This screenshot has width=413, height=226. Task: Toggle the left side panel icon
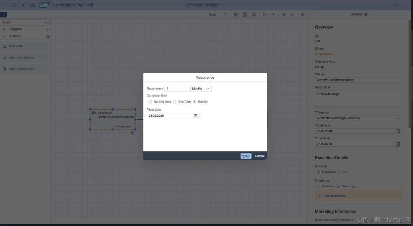[x=3, y=14]
